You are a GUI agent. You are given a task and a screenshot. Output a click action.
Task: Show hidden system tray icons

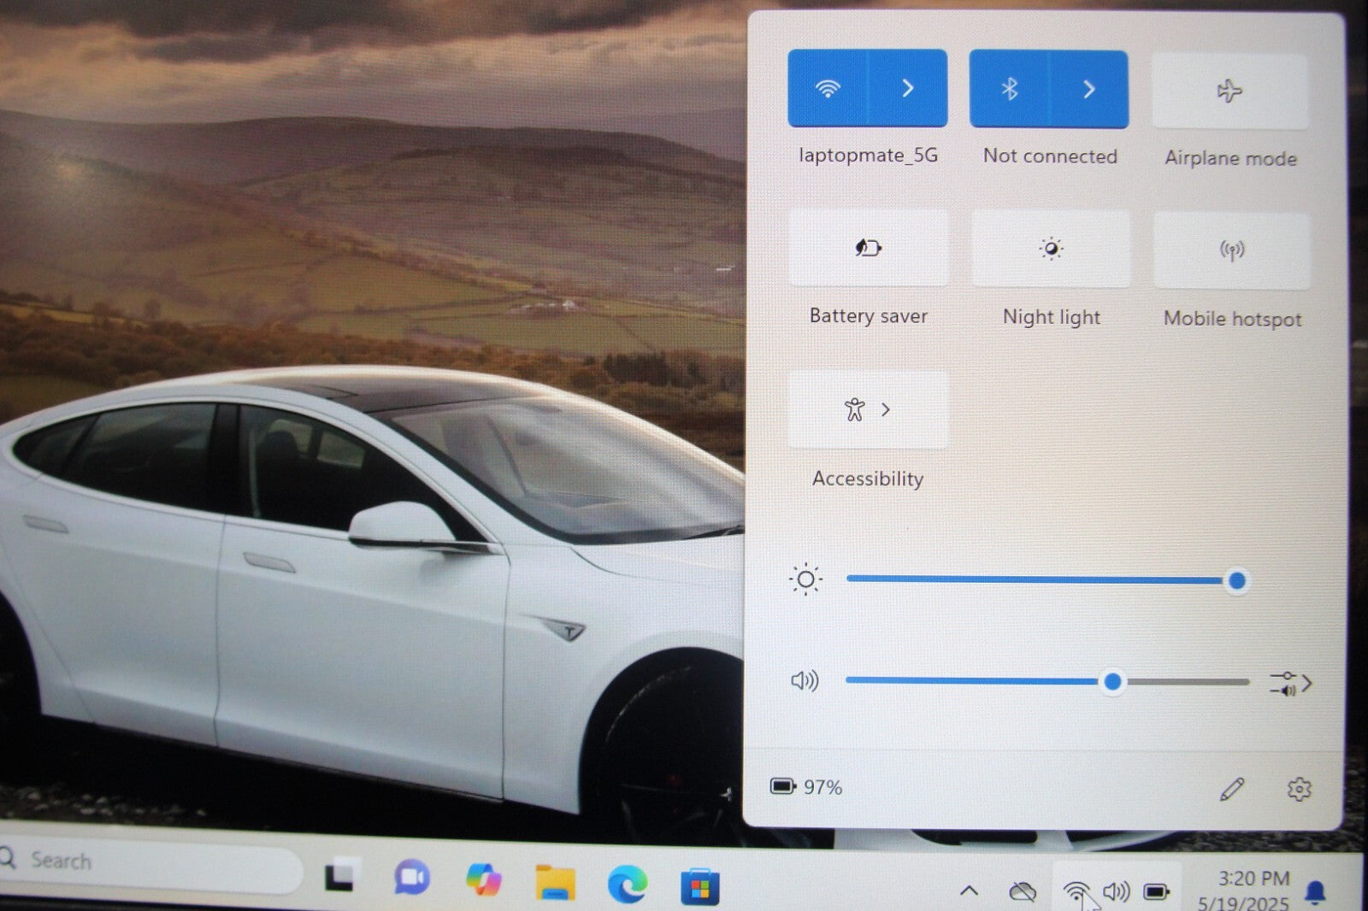969,890
